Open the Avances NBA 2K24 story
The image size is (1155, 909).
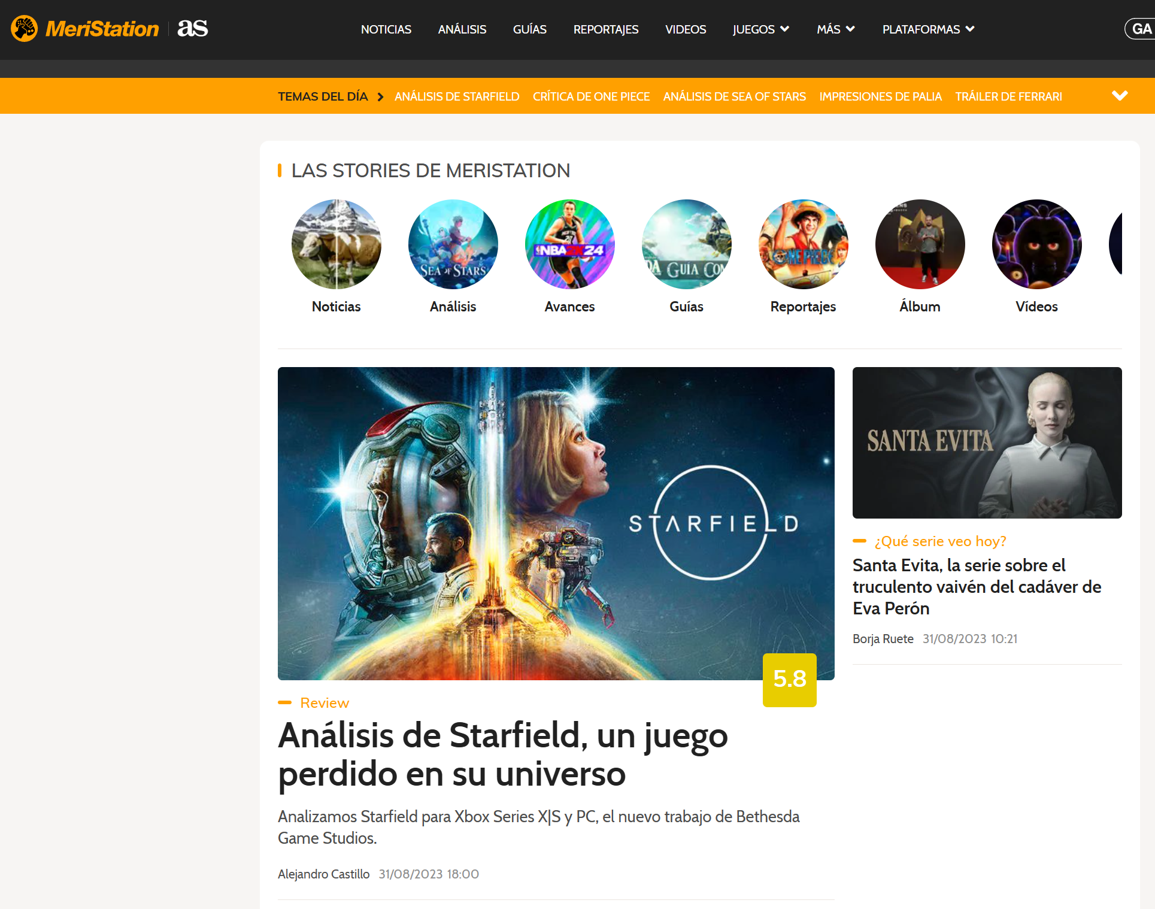(x=570, y=244)
